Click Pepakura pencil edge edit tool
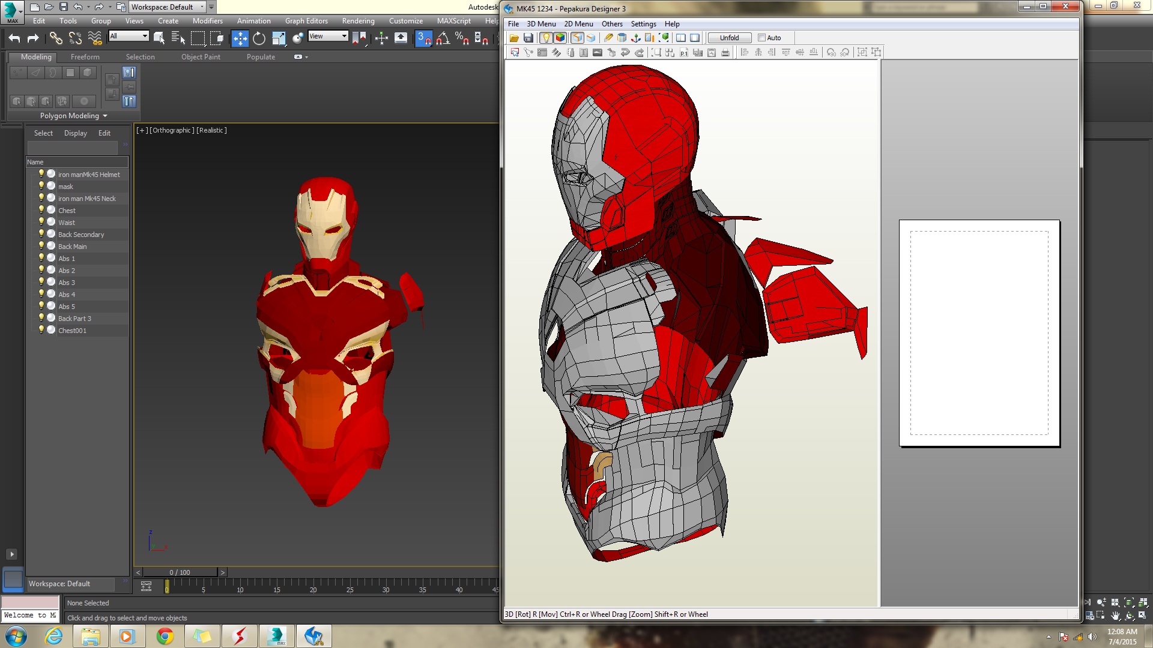1153x648 pixels. 608,38
